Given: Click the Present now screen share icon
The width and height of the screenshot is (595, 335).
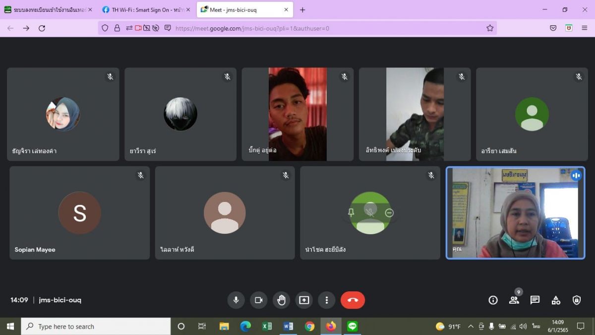Looking at the screenshot, I should [x=304, y=300].
